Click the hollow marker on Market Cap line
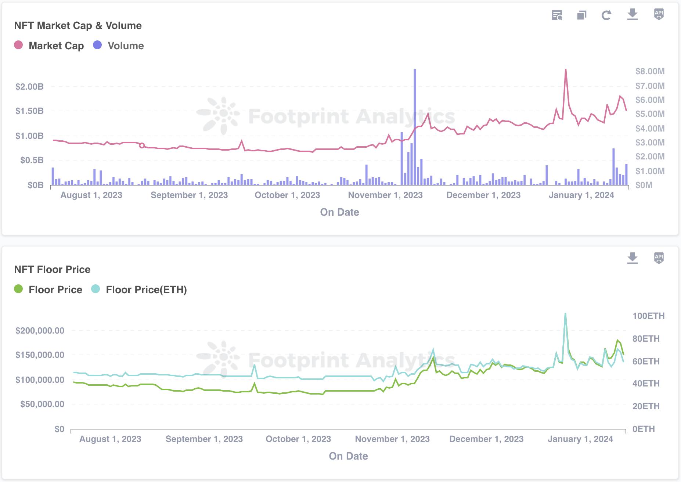The height and width of the screenshot is (482, 681). [x=142, y=145]
